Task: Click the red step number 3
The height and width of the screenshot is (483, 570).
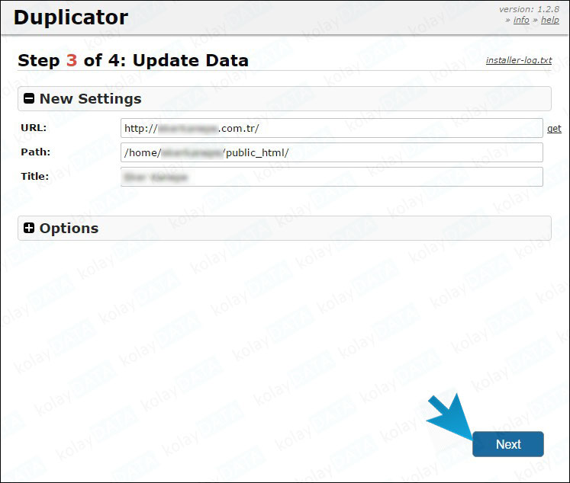Action: click(x=72, y=60)
